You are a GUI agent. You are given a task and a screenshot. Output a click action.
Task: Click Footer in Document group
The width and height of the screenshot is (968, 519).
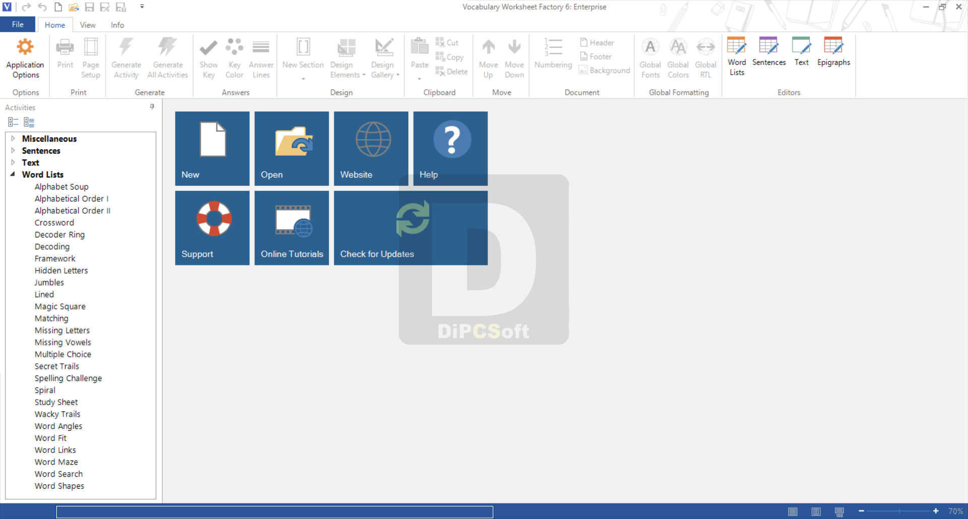pyautogui.click(x=595, y=56)
